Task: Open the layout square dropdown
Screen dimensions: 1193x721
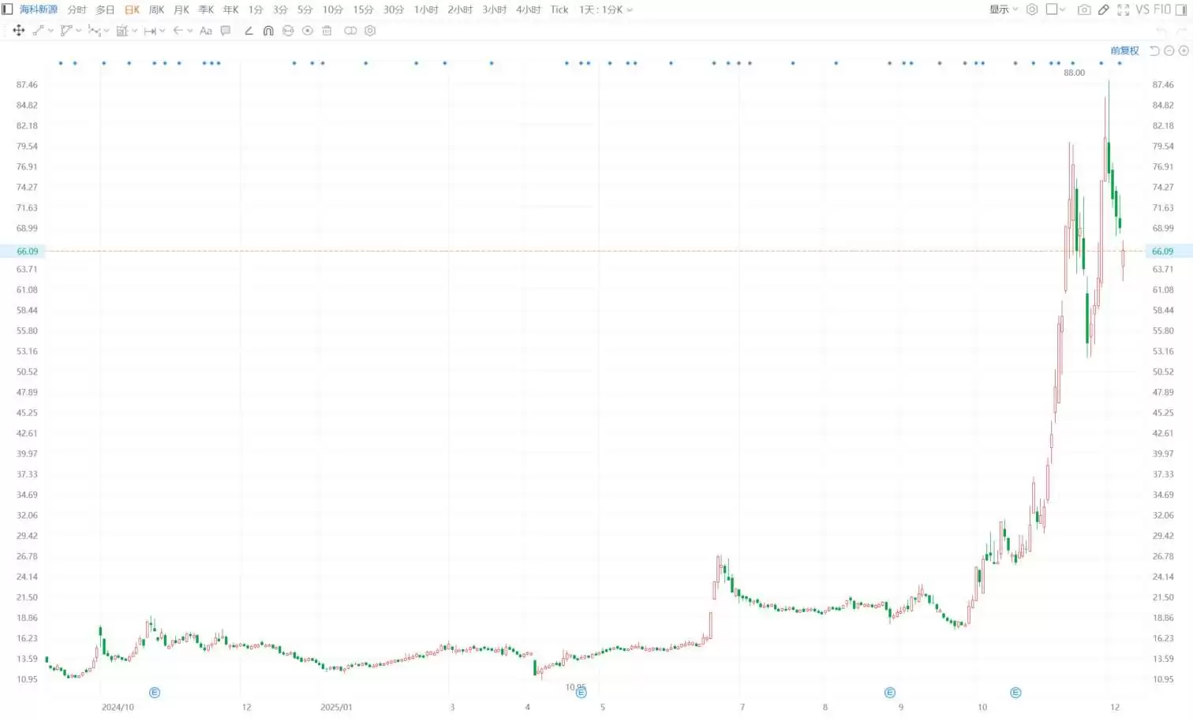Action: click(1056, 9)
